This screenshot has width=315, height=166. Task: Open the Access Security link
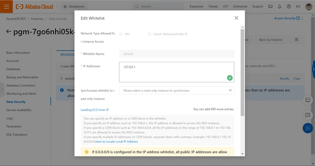[x=285, y=18]
